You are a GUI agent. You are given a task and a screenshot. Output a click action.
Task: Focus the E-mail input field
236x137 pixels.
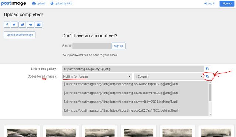point(91,46)
